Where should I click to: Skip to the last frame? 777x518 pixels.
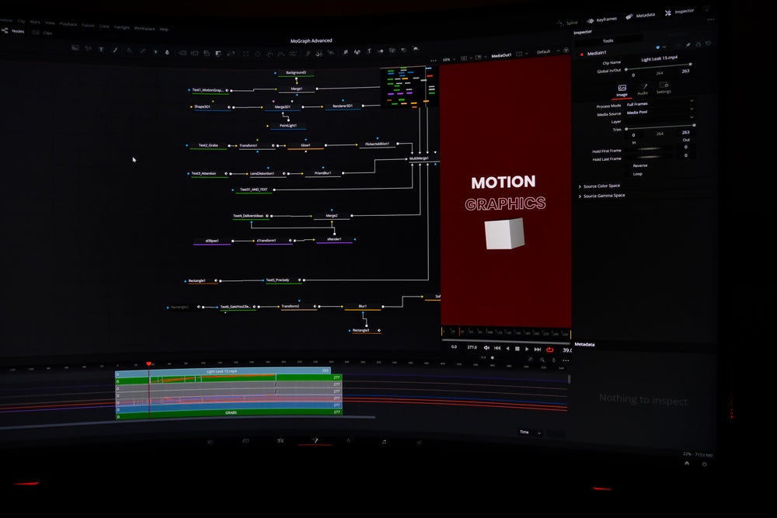[x=537, y=349]
